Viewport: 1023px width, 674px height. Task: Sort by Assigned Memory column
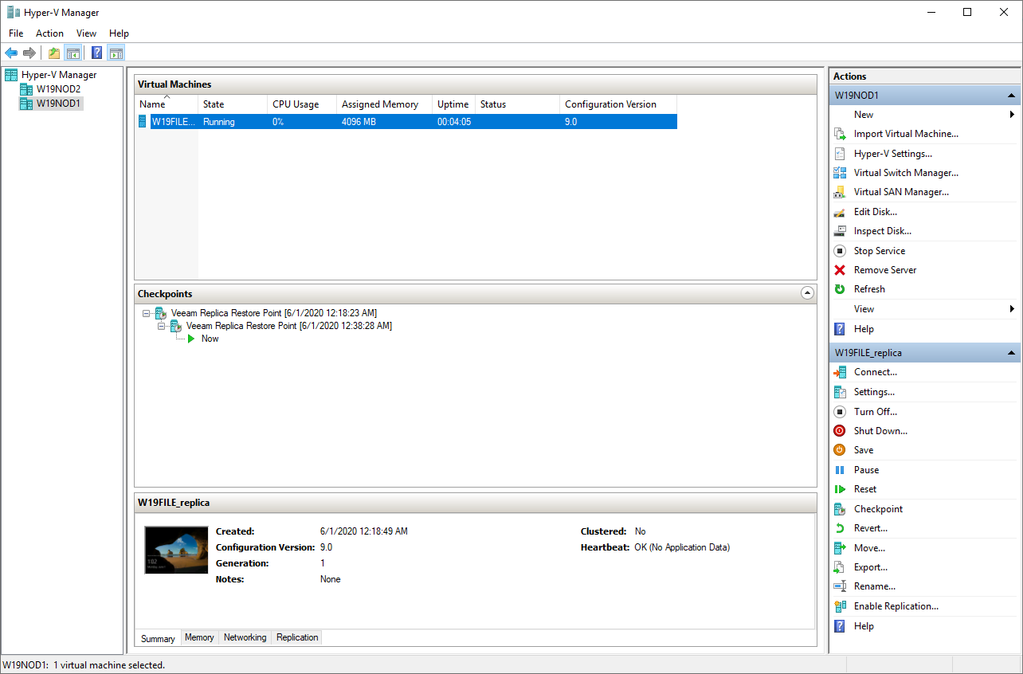(384, 104)
